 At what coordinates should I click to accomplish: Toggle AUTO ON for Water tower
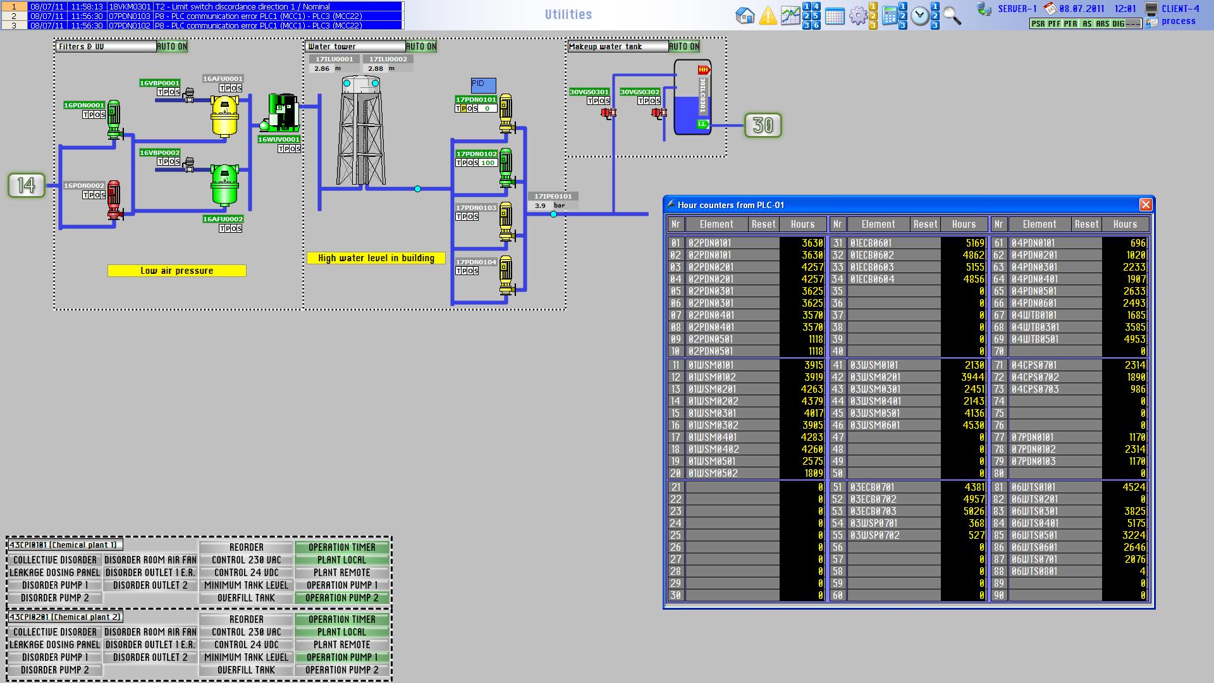point(421,46)
